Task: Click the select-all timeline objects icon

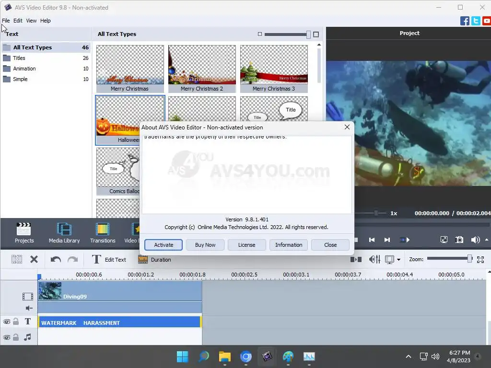Action: click(x=17, y=259)
